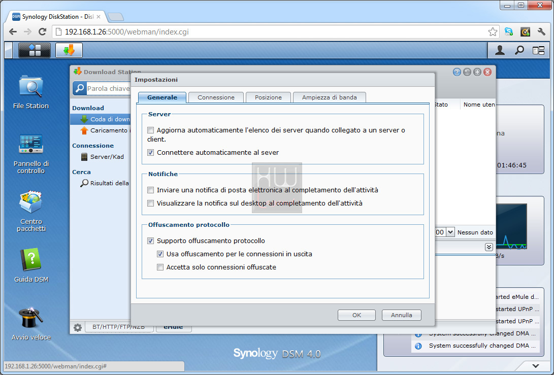Click resource monitor graph widget

pyautogui.click(x=511, y=226)
